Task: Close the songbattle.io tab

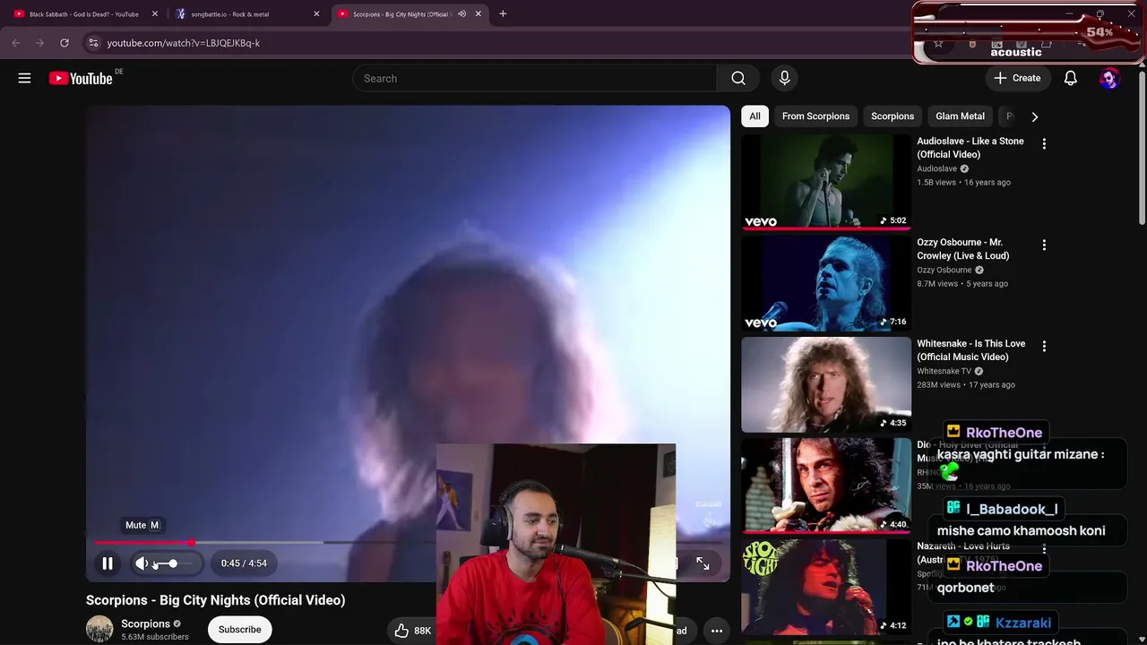Action: (316, 14)
